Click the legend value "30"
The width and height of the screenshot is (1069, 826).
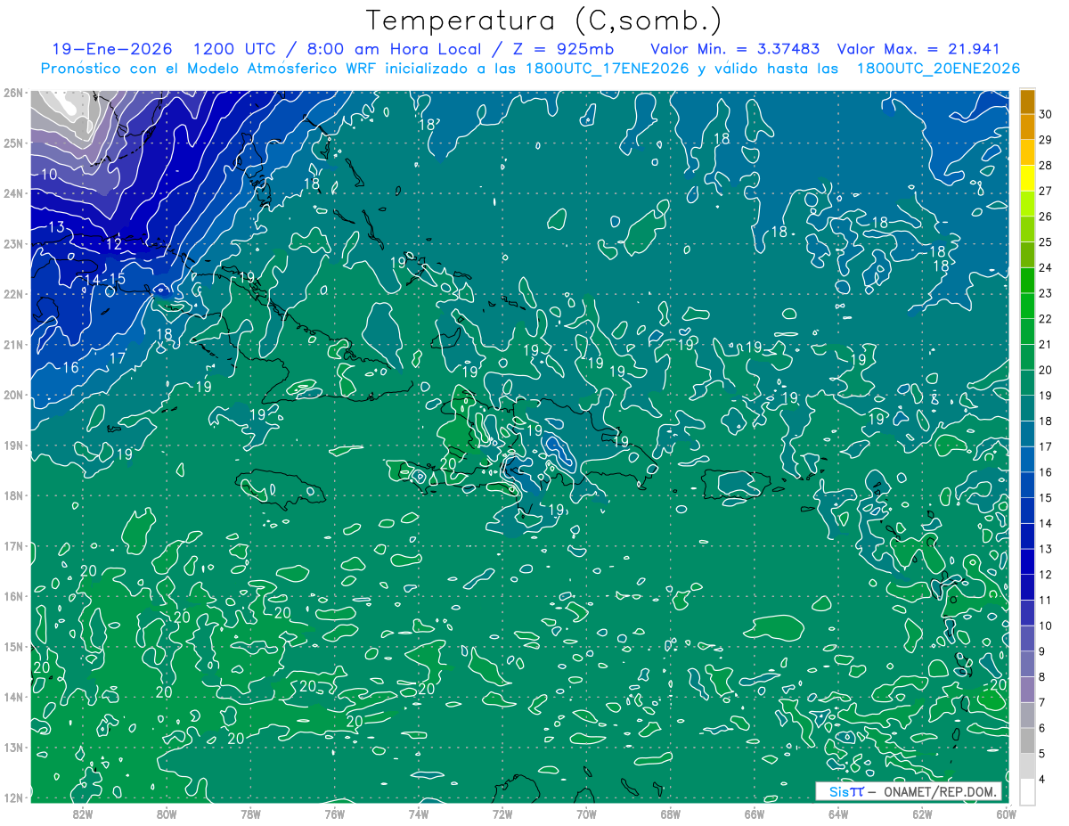(1046, 114)
